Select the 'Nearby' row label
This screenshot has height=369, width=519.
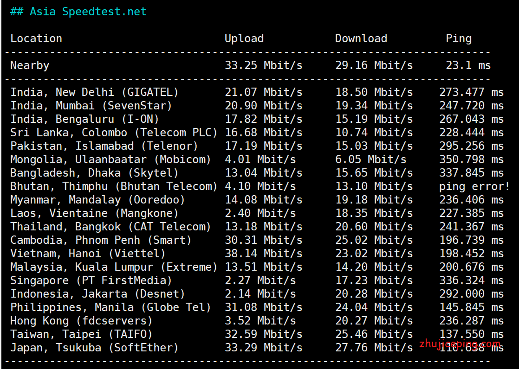pos(30,65)
